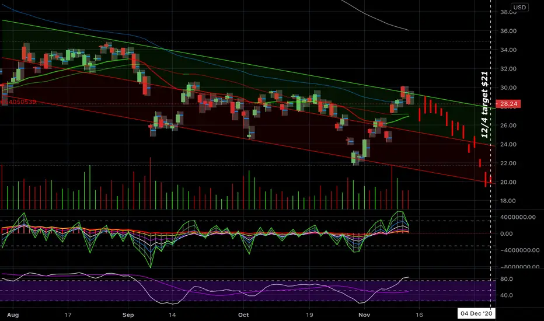Click the 30.00 price axis label
Image resolution: width=544 pixels, height=321 pixels.
point(508,88)
